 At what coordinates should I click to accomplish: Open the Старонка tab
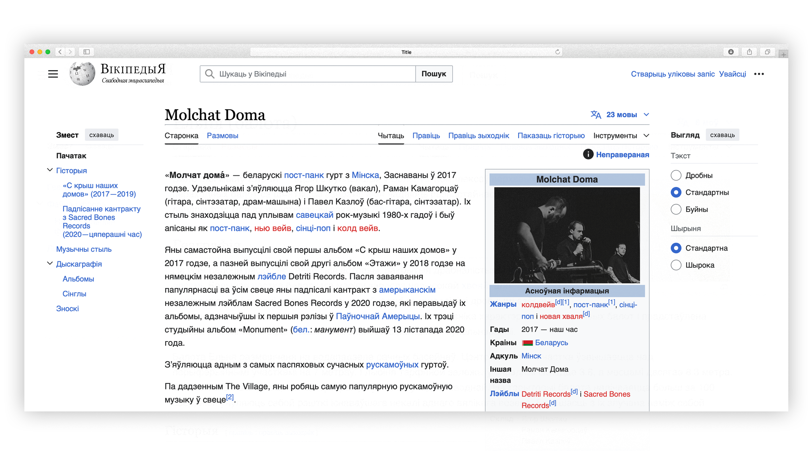pyautogui.click(x=181, y=136)
